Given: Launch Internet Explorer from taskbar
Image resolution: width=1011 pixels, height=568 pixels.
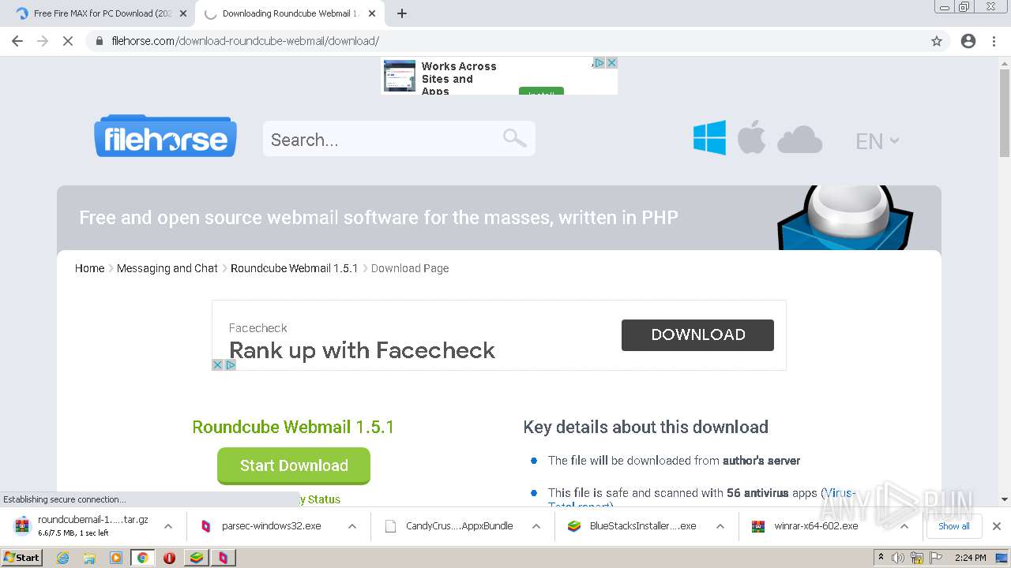Looking at the screenshot, I should (x=62, y=558).
